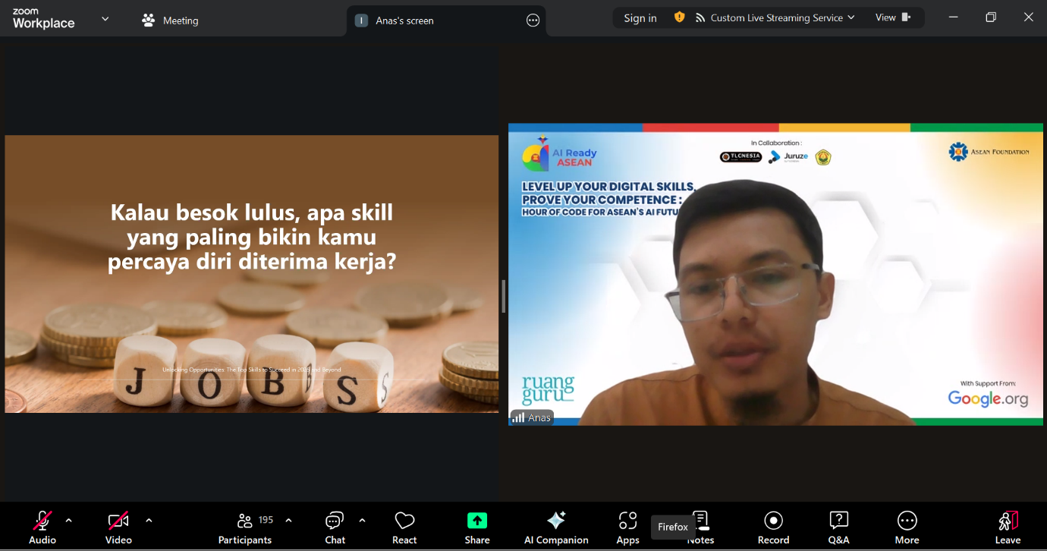The height and width of the screenshot is (551, 1047).
Task: Turn on the camera Video toggle
Action: tap(118, 527)
